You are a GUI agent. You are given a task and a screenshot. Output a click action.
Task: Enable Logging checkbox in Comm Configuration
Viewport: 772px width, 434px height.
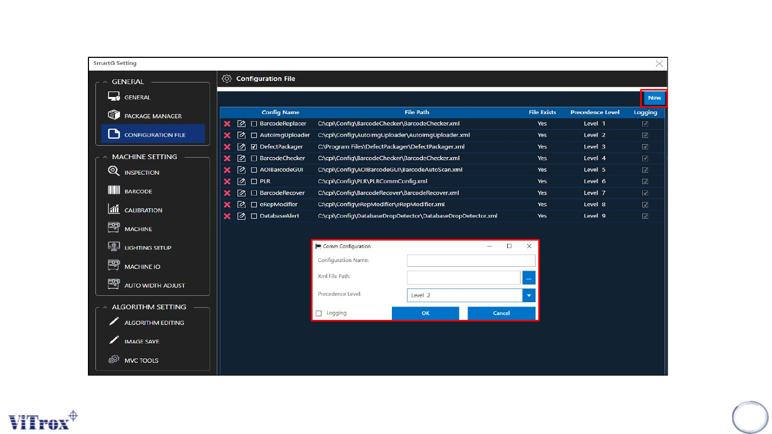319,313
